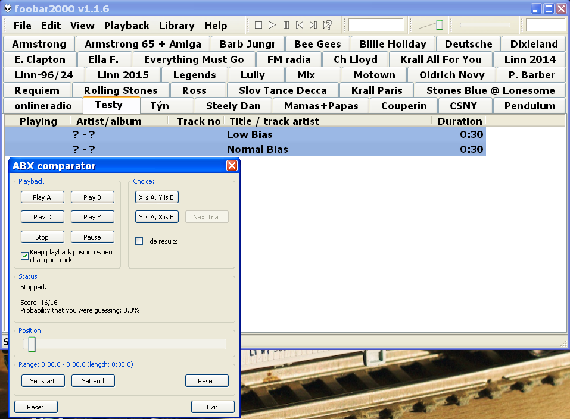The image size is (570, 419).
Task: Switch to the Armstrong playlist tab
Action: pyautogui.click(x=39, y=44)
